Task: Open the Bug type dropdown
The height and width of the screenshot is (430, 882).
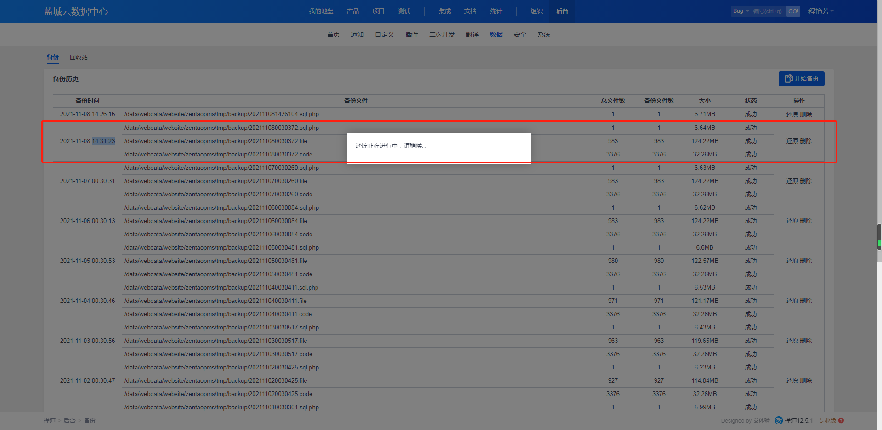Action: point(741,11)
